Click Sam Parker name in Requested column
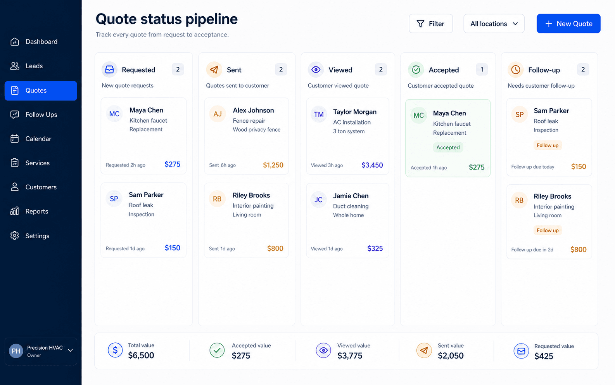This screenshot has width=615, height=385. tap(146, 195)
